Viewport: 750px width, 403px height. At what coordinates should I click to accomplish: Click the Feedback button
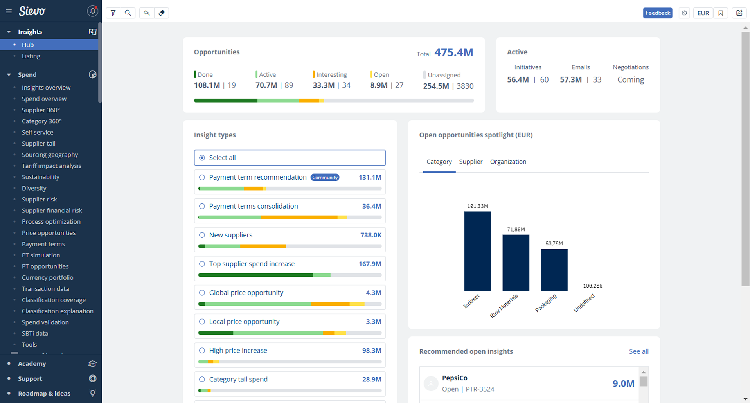[x=658, y=13]
